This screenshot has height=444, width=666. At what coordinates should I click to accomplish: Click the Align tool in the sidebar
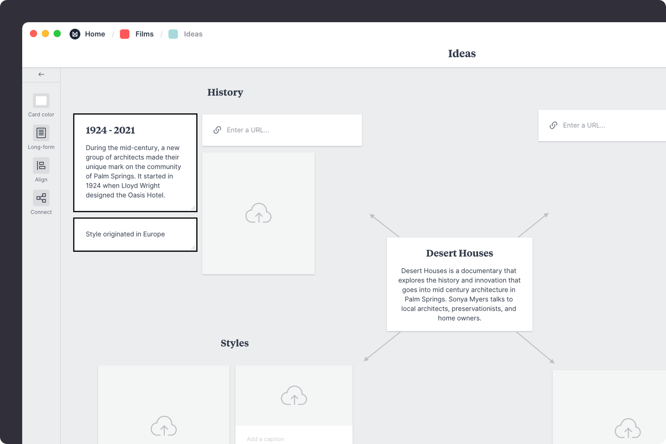[41, 166]
